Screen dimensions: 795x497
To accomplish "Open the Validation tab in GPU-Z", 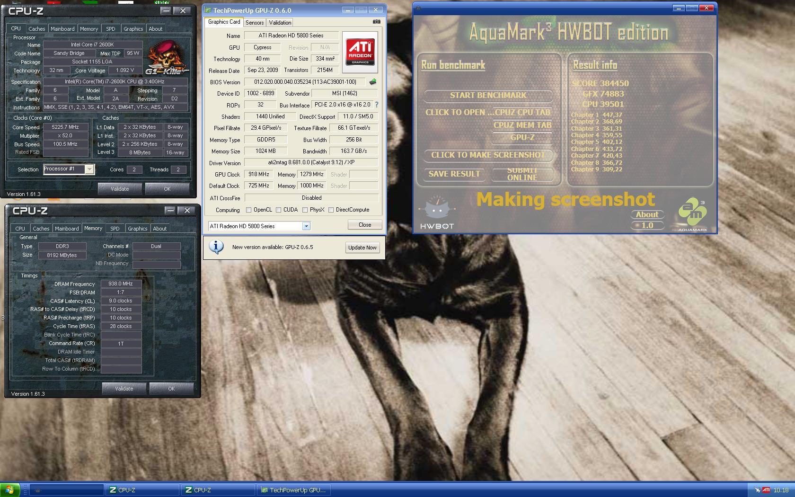I will [280, 23].
